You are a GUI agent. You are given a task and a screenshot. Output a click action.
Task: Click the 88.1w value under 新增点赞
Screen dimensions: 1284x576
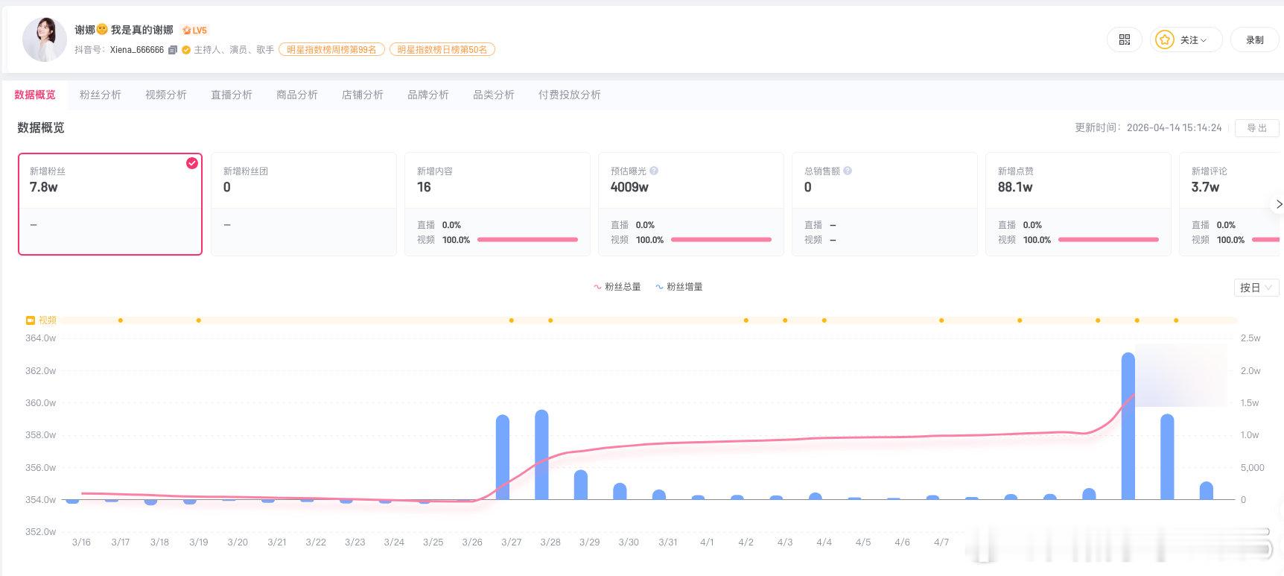click(1015, 187)
